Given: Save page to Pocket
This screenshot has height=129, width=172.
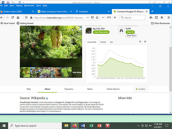Looking at the screenshot, I should (x=92, y=18).
